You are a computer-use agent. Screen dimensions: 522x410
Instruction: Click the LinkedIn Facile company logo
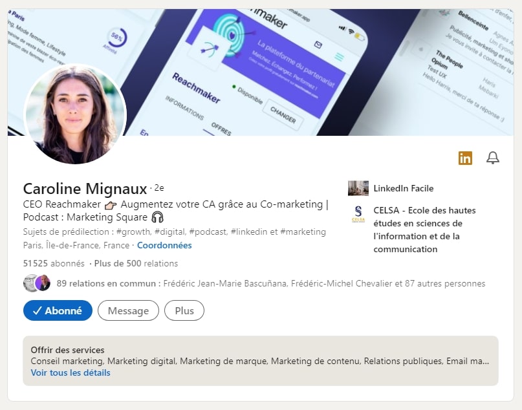[x=358, y=188]
